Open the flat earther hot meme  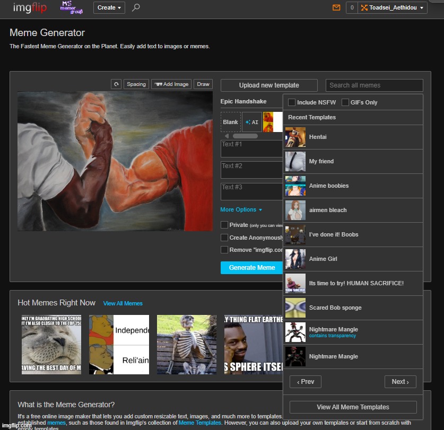pos(254,345)
